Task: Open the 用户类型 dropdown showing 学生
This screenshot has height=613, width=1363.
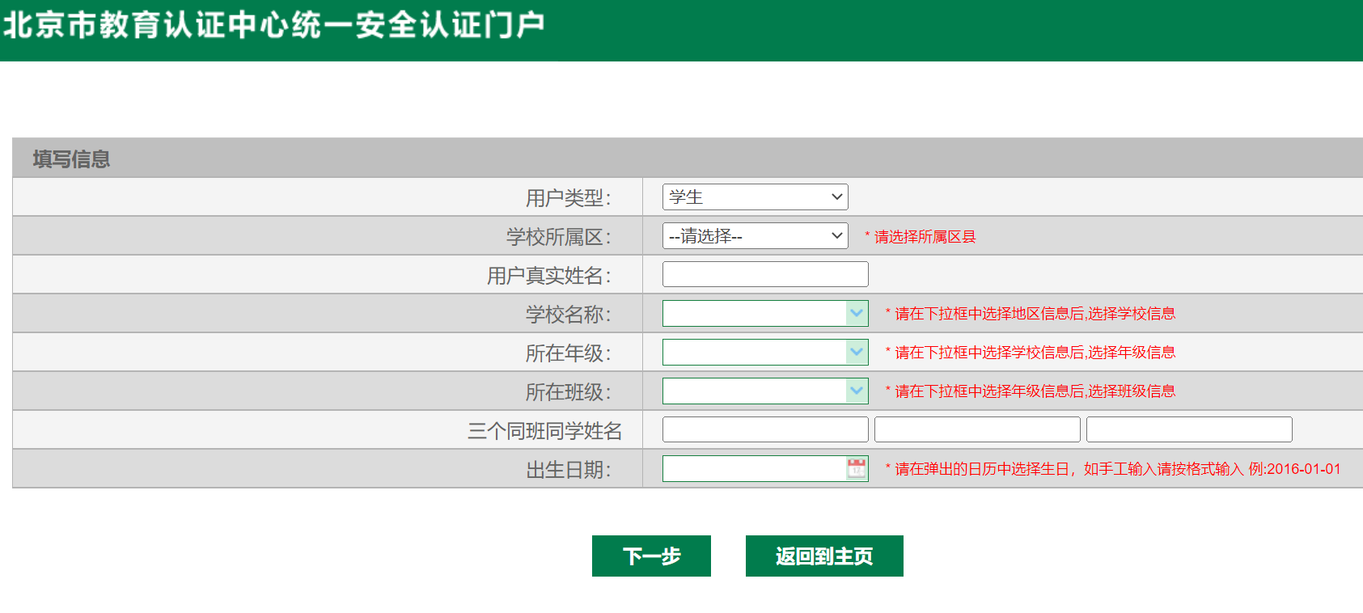Action: [x=755, y=197]
